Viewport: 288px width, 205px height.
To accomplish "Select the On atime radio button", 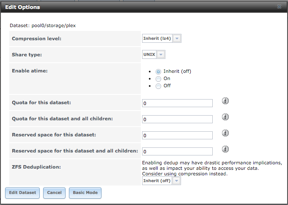I will click(158, 79).
